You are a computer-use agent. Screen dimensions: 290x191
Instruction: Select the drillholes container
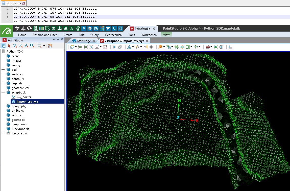18,111
